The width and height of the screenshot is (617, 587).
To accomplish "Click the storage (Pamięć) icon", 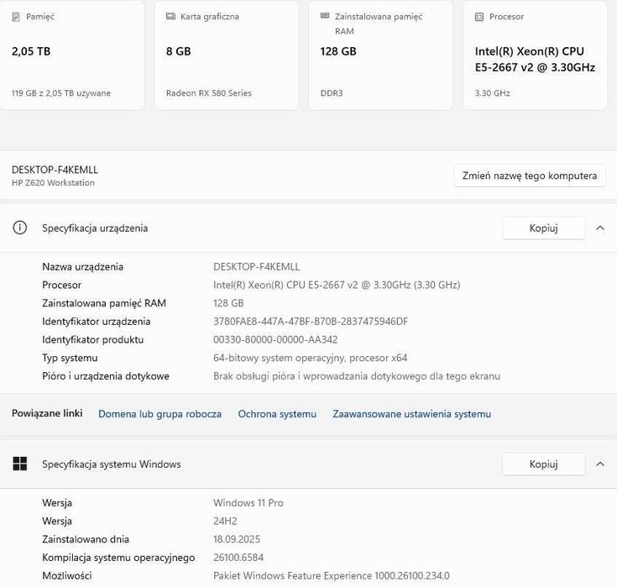I will [17, 17].
